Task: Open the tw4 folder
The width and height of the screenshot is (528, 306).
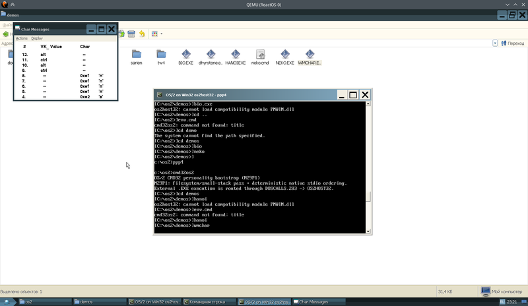Action: (x=161, y=57)
